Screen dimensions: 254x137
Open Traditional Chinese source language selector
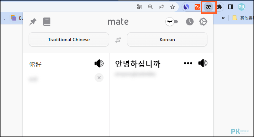[x=69, y=39]
